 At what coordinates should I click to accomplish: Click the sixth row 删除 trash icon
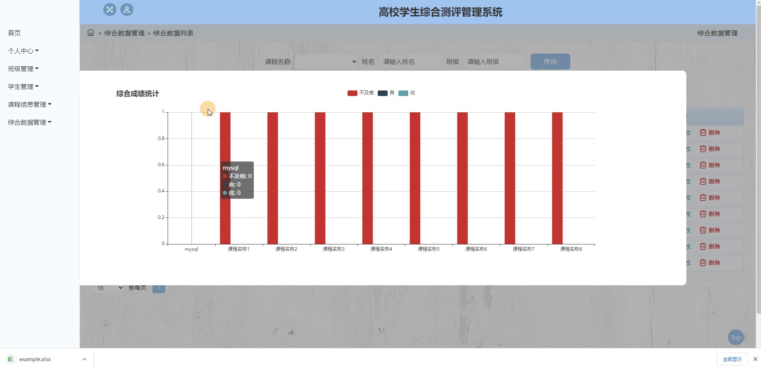(703, 214)
